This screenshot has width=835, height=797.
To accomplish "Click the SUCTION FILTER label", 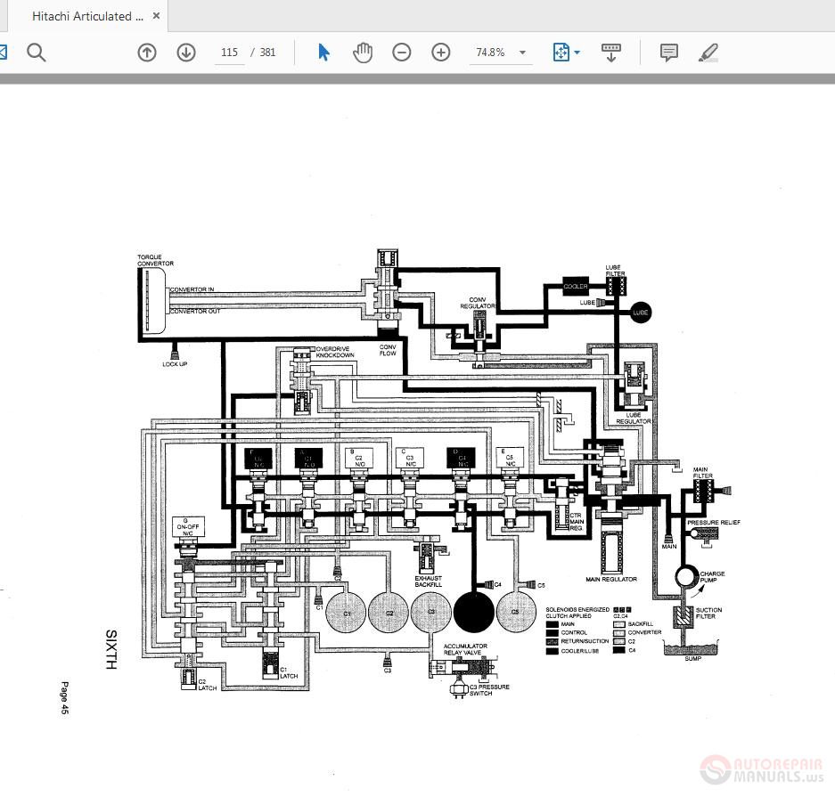I will (x=708, y=613).
